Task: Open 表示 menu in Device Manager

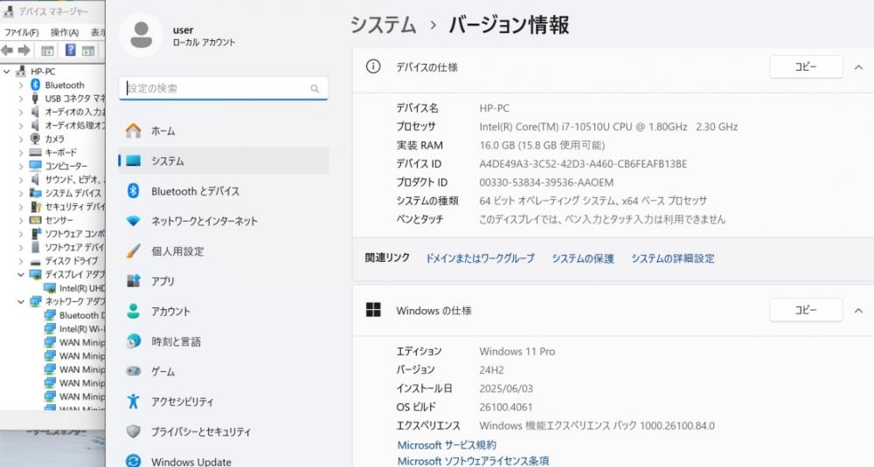Action: 98,32
